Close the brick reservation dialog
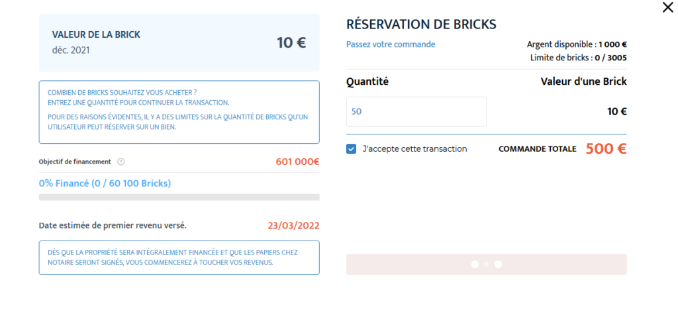The image size is (678, 326). point(667,7)
